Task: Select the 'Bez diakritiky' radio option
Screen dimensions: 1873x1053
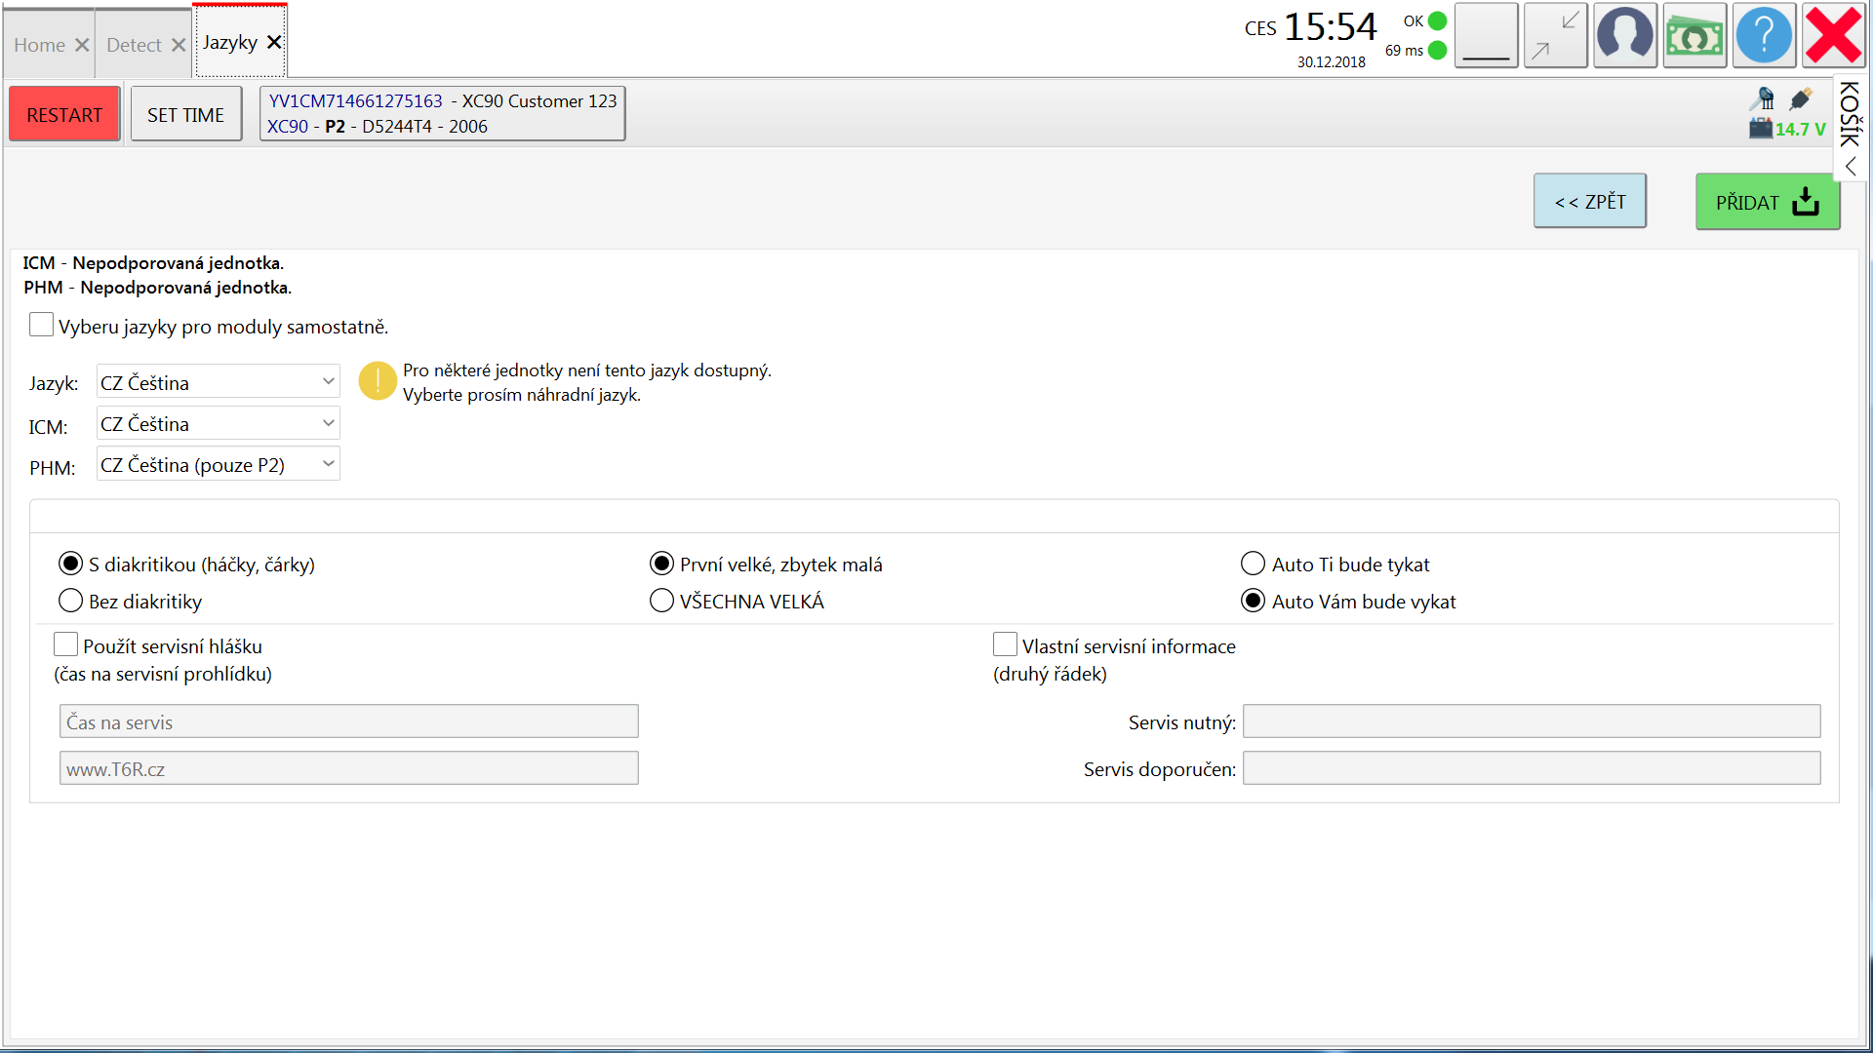Action: pyautogui.click(x=70, y=601)
